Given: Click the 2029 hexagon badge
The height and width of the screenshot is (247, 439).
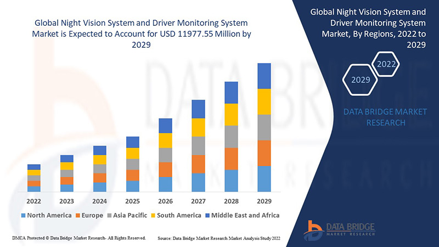Looking at the screenshot, I should pyautogui.click(x=360, y=80).
